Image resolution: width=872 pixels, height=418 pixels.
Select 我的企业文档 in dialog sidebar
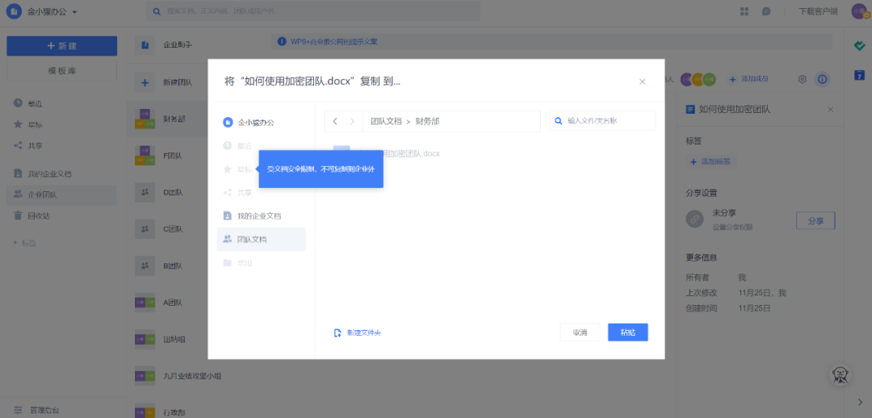[262, 215]
